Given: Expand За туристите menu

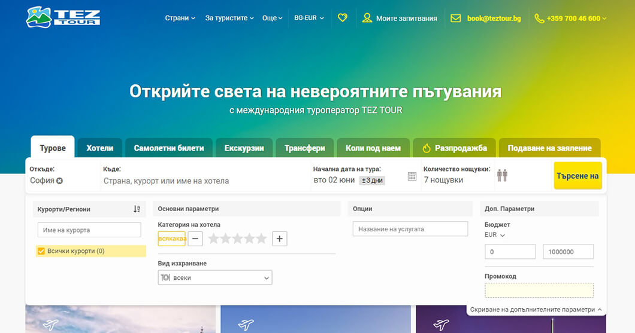Looking at the screenshot, I should point(229,18).
